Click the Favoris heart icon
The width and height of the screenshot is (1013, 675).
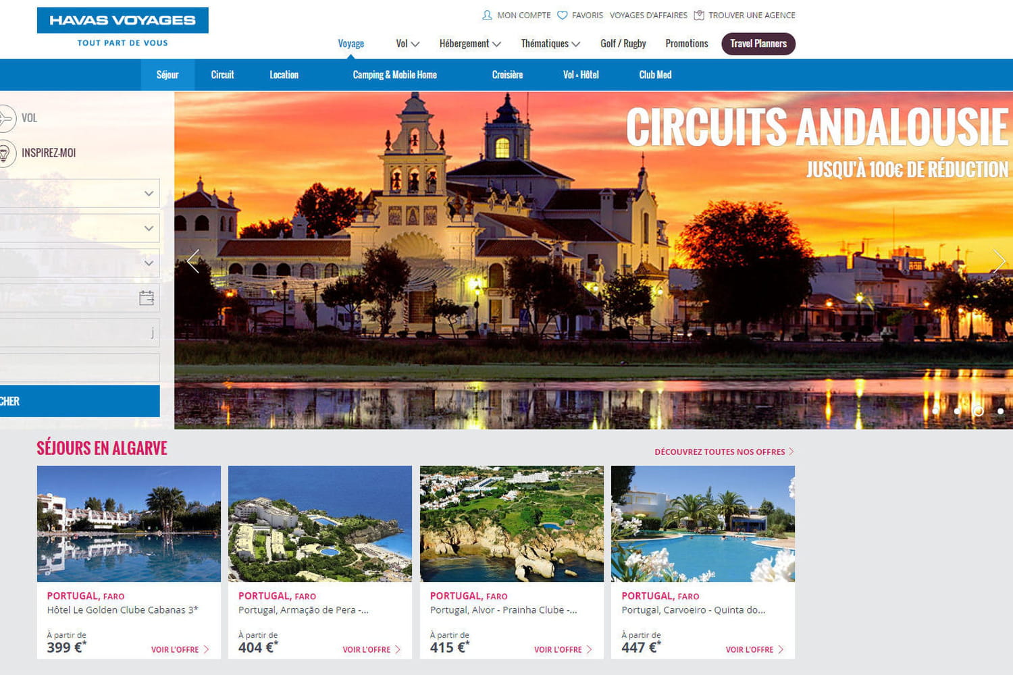(x=562, y=15)
